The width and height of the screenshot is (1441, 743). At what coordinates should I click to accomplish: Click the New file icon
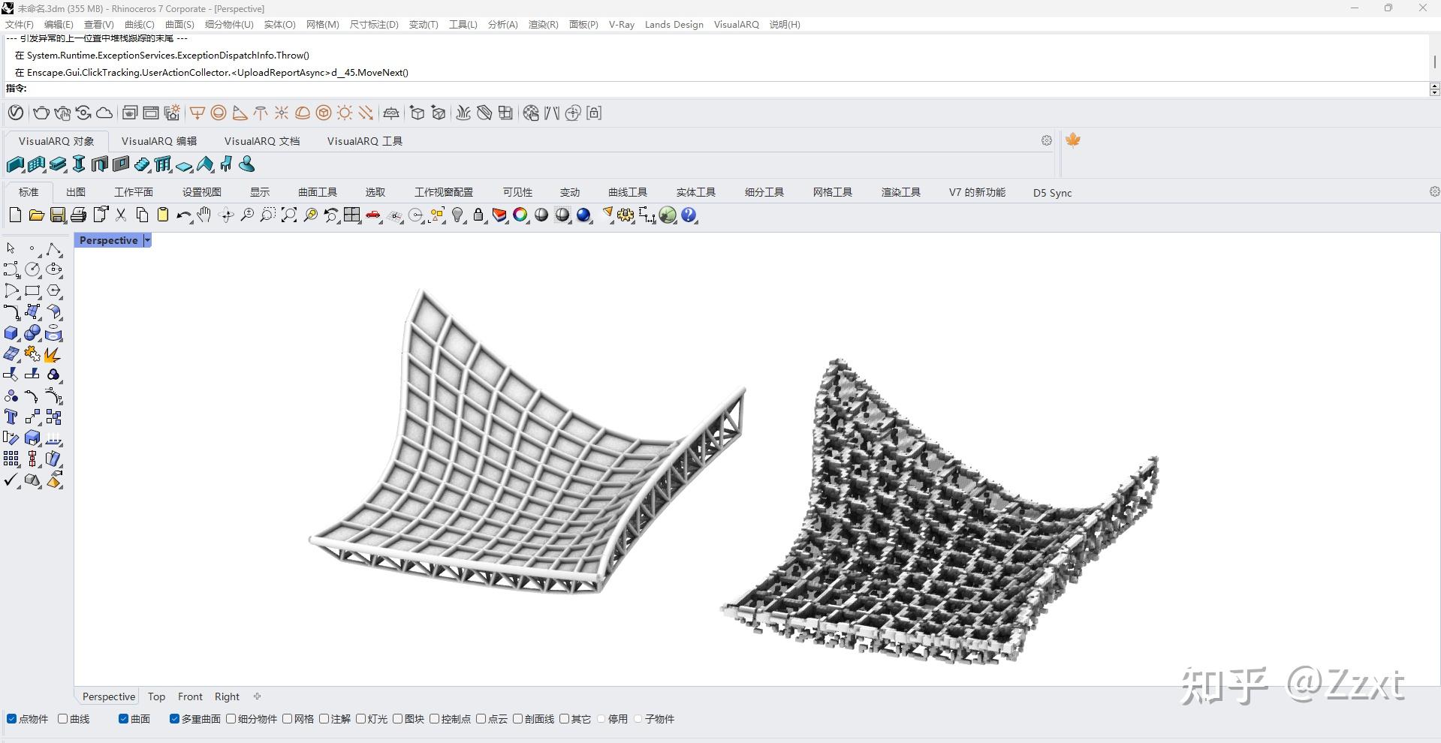(15, 215)
